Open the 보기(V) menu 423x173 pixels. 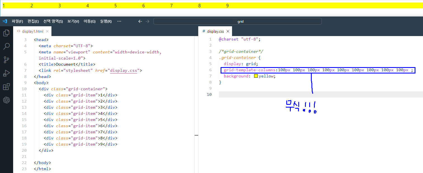[73, 21]
